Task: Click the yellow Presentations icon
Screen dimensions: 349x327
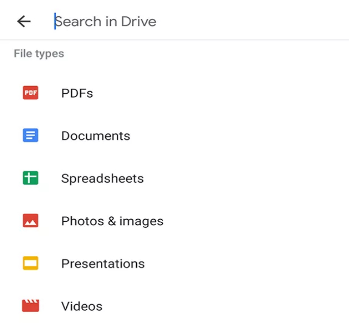Action: 30,263
